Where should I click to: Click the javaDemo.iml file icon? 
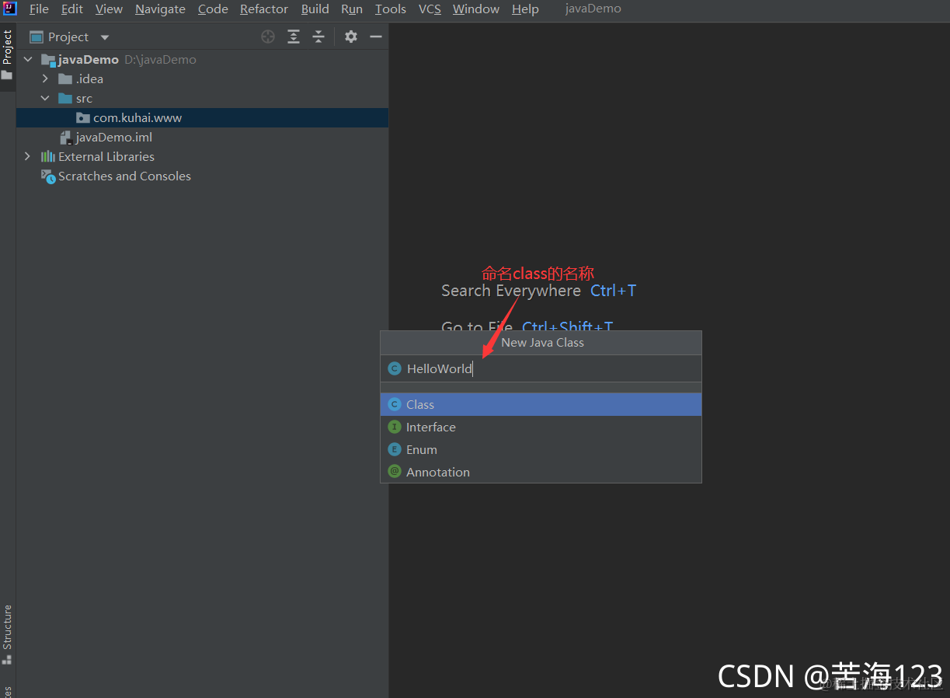click(66, 138)
